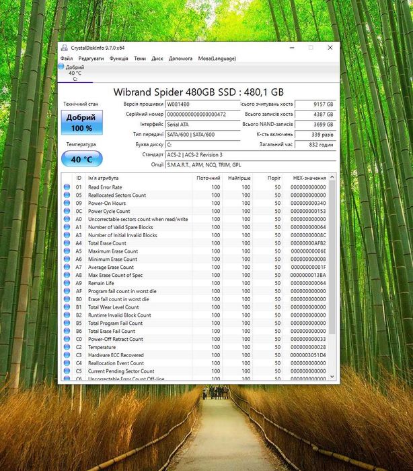The width and height of the screenshot is (413, 471).
Task: Click status orb of Number of Initial Invalid Blocks
Action: point(67,235)
